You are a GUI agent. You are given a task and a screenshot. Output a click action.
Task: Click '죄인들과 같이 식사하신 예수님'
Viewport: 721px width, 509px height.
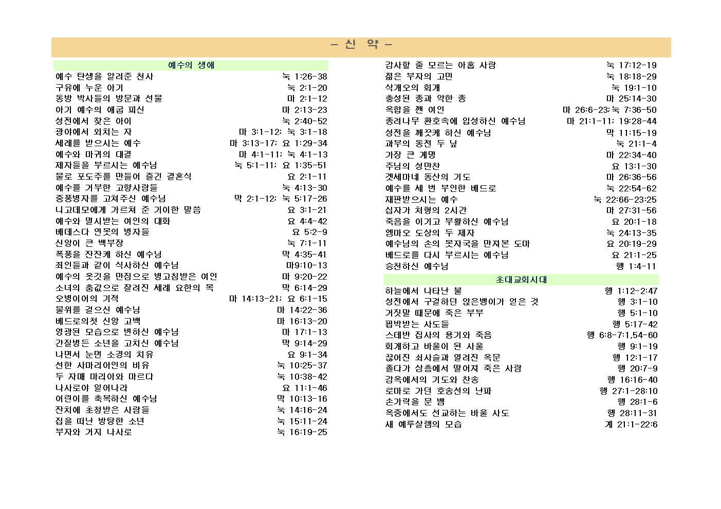tap(117, 265)
